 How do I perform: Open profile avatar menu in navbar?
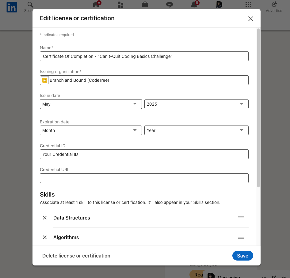pos(219,5)
